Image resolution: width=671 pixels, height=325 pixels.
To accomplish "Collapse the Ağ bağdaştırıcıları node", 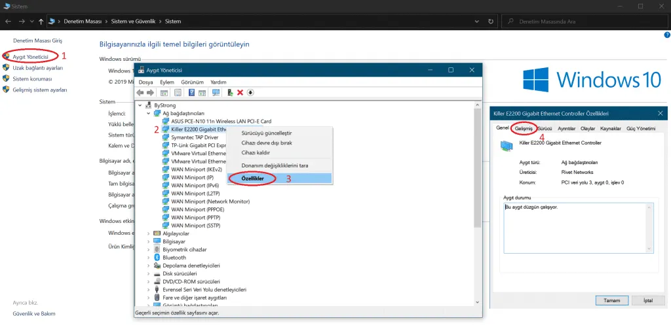I will coord(149,113).
